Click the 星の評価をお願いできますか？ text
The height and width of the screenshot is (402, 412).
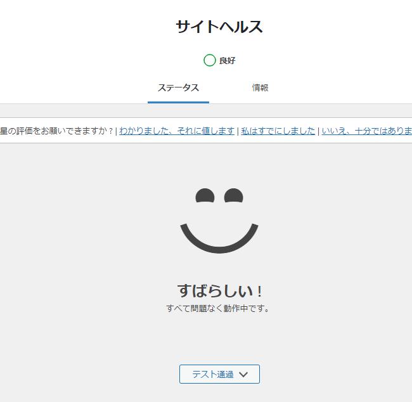[x=56, y=131]
